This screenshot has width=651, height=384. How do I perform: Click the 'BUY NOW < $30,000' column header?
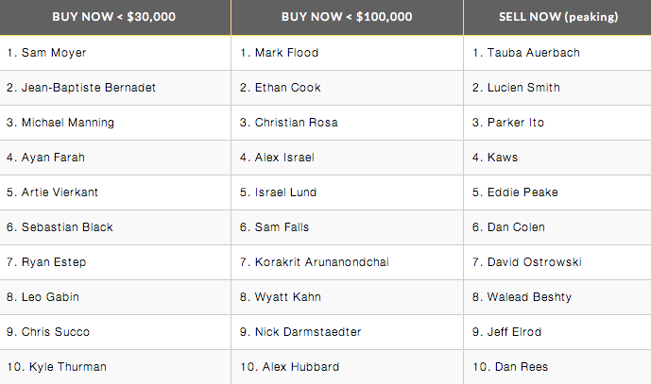click(115, 18)
